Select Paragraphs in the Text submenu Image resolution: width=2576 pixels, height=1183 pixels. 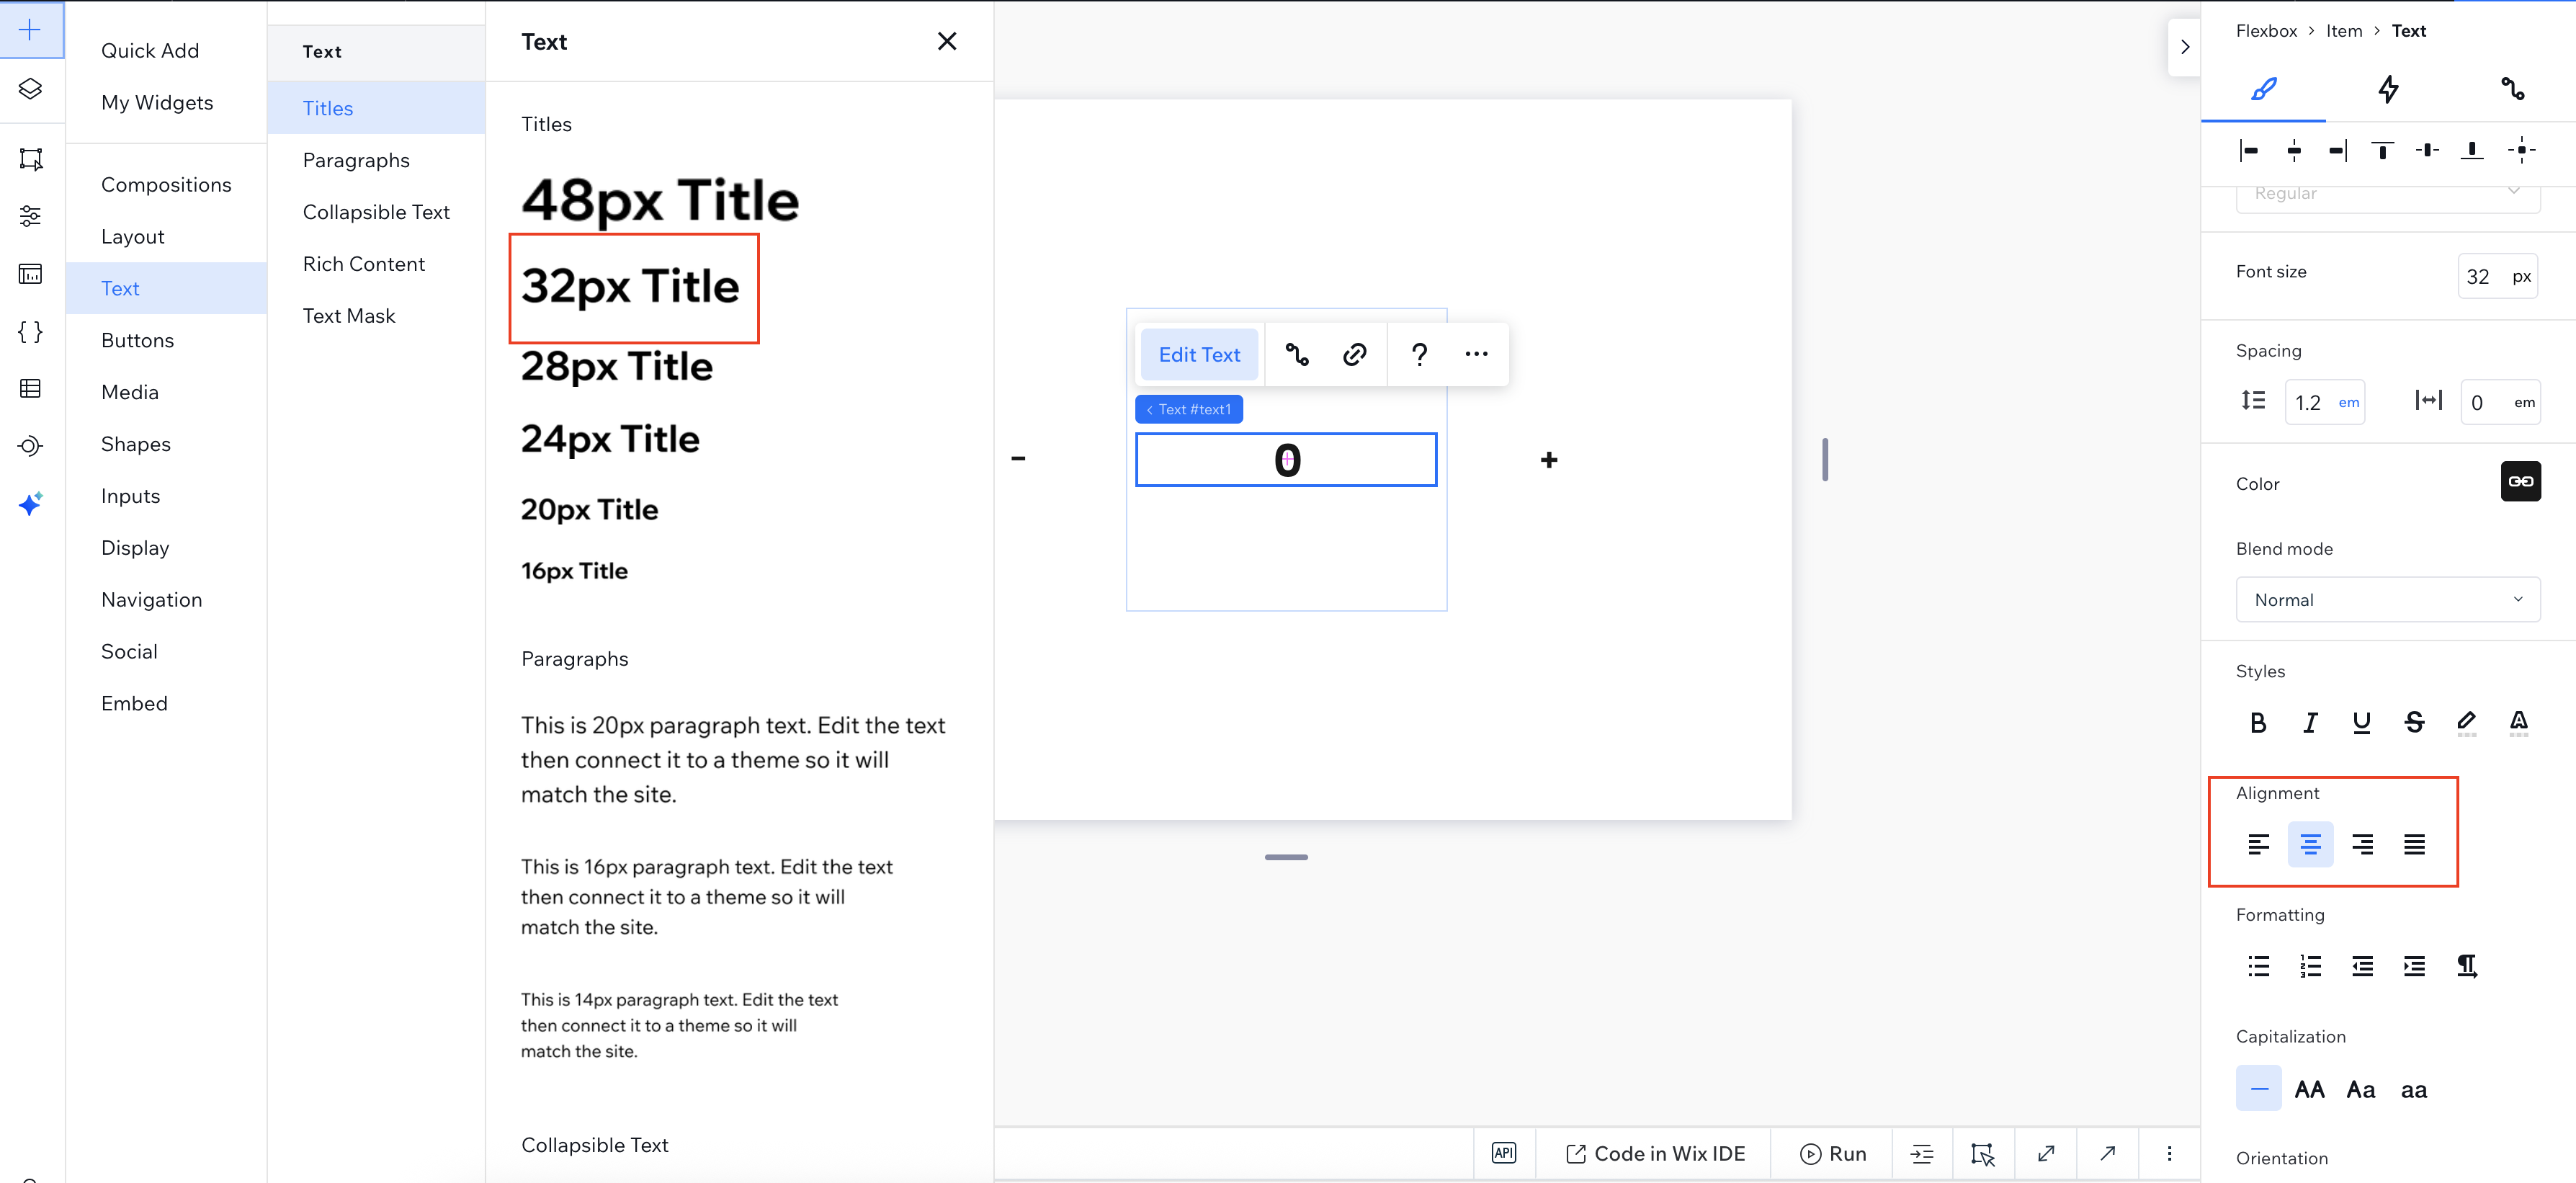[356, 160]
